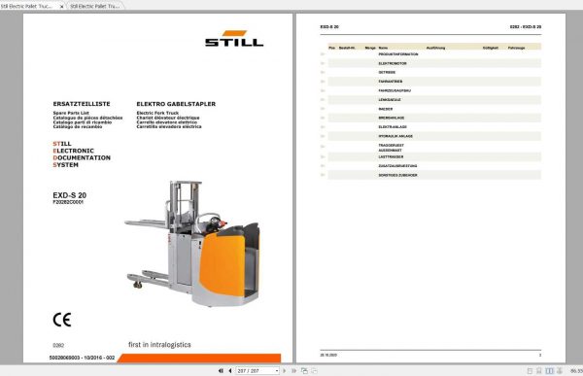Click the dimmed icon right of the overlapping-pages icon

click(x=314, y=371)
